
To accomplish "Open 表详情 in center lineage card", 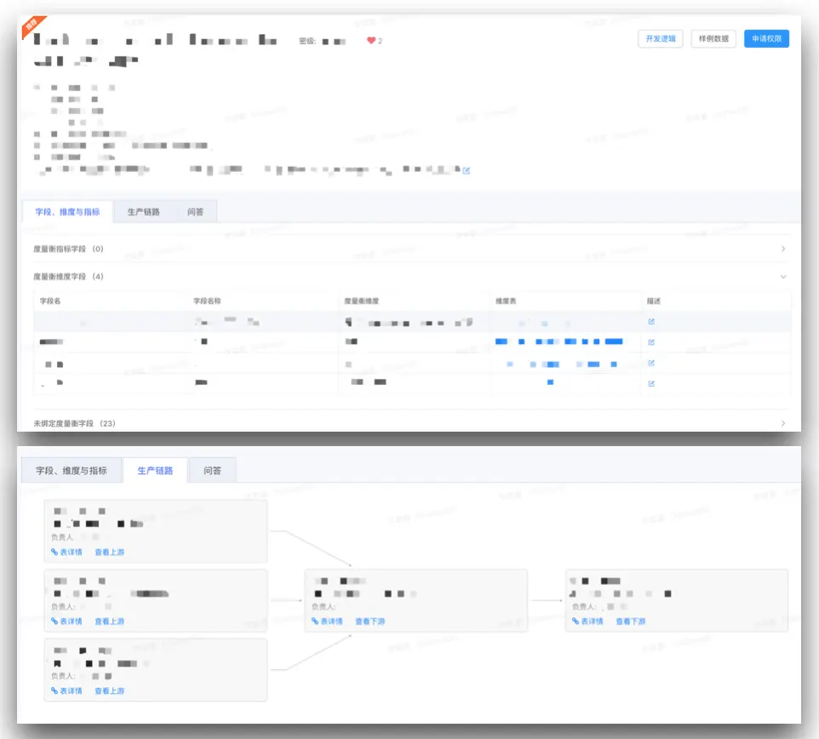I will [327, 622].
